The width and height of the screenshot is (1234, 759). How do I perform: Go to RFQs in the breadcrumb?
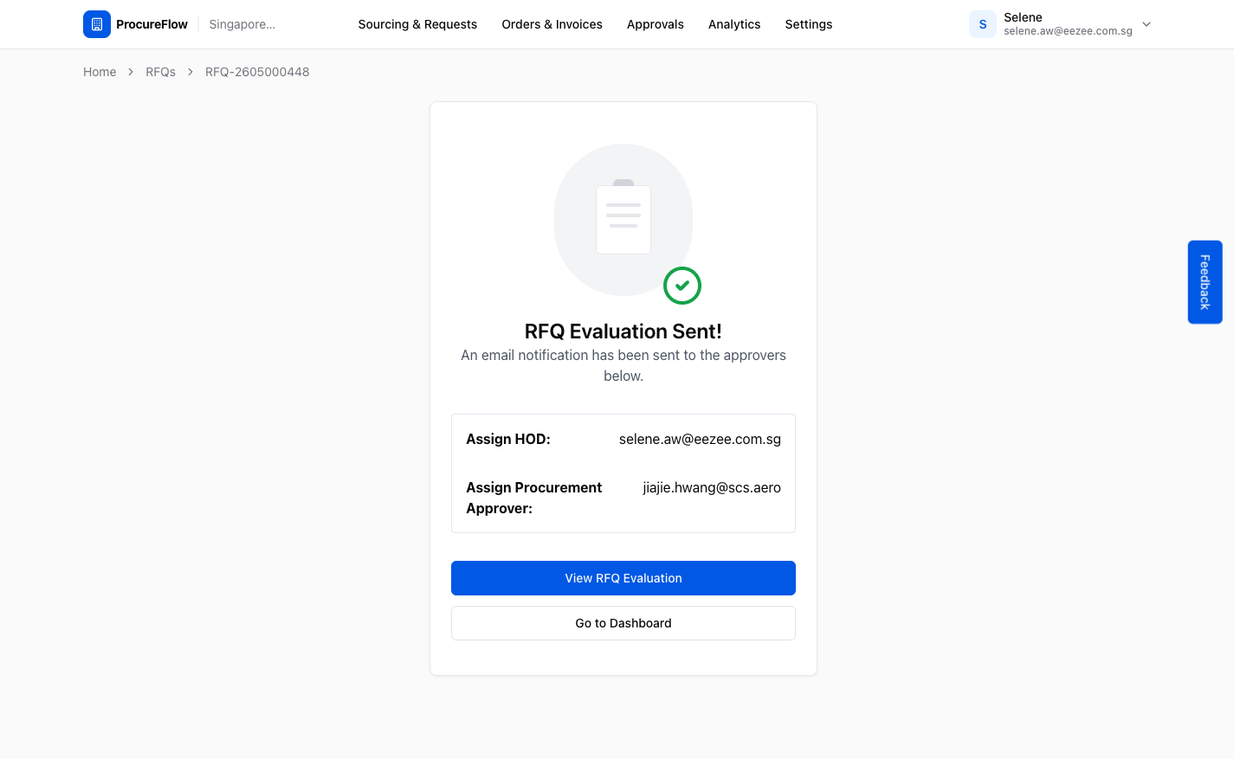pyautogui.click(x=160, y=72)
